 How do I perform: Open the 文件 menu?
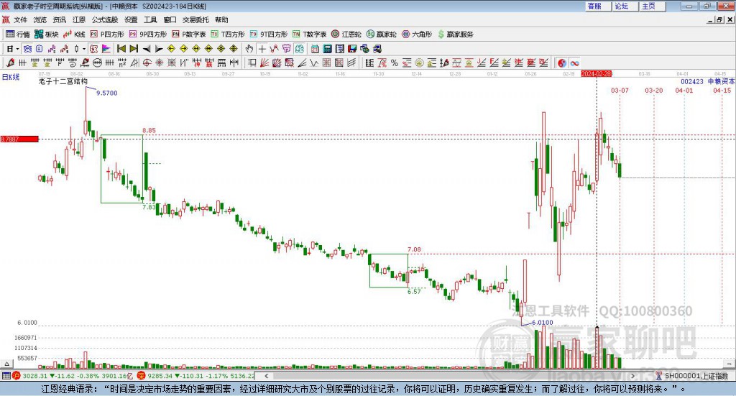(x=20, y=19)
